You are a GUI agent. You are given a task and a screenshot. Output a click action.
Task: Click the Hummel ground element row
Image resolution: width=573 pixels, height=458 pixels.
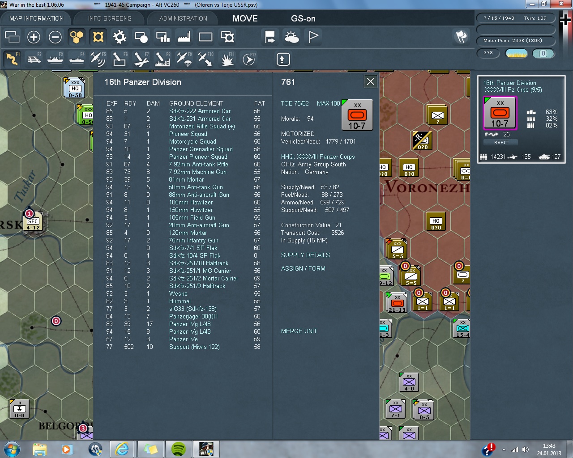click(x=180, y=301)
